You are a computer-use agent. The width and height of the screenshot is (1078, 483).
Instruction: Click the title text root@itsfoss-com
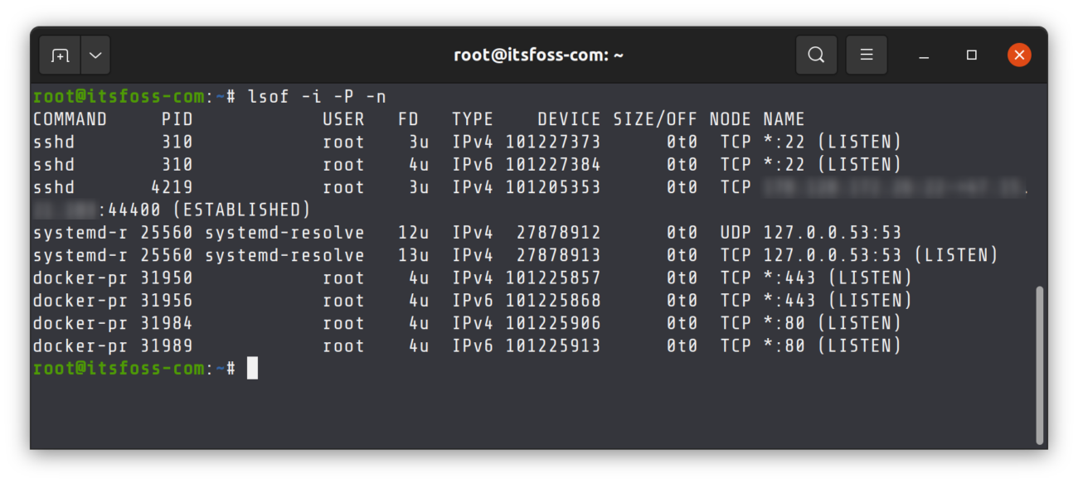tap(539, 54)
